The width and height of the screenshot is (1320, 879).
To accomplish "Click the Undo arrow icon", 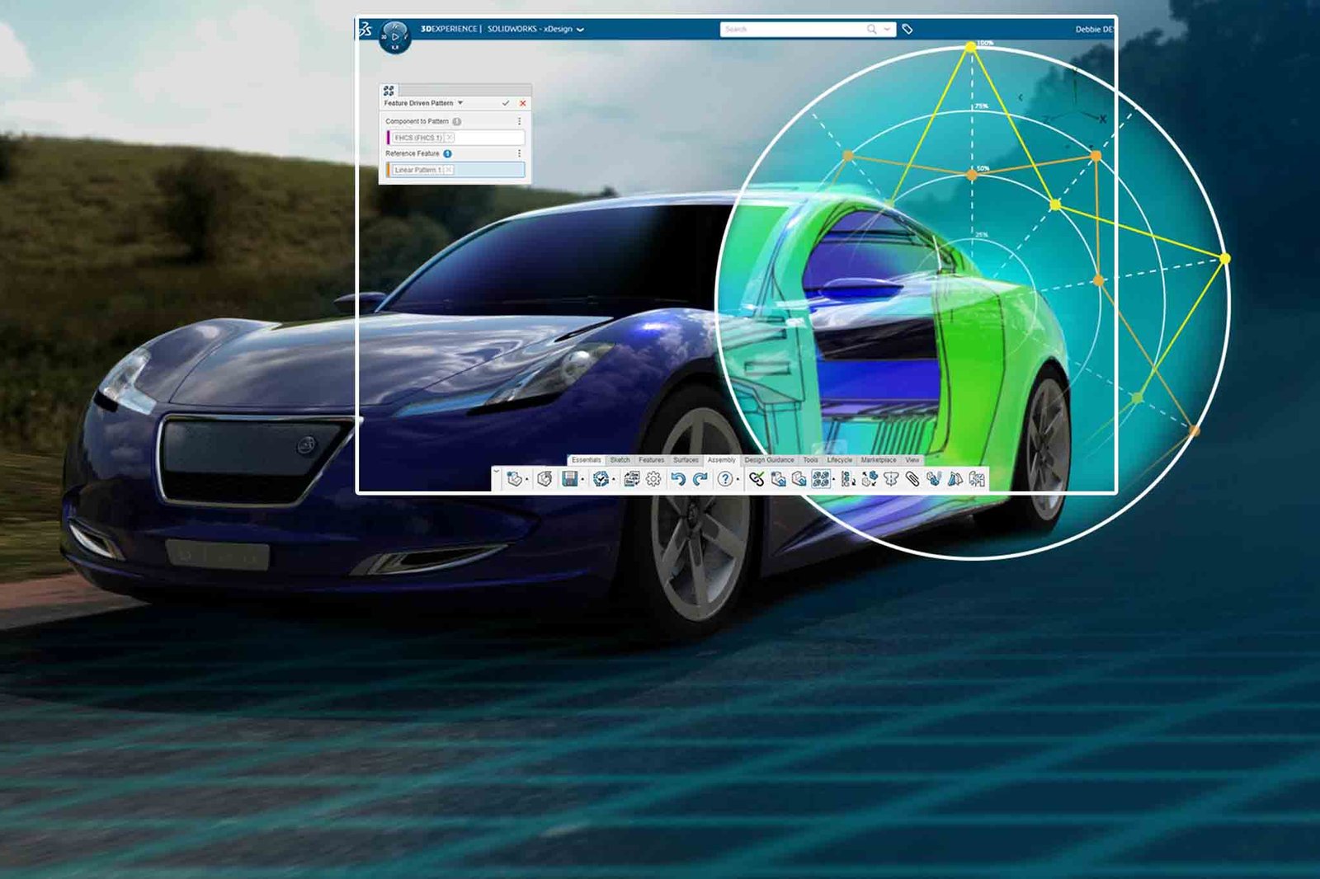I will point(677,479).
